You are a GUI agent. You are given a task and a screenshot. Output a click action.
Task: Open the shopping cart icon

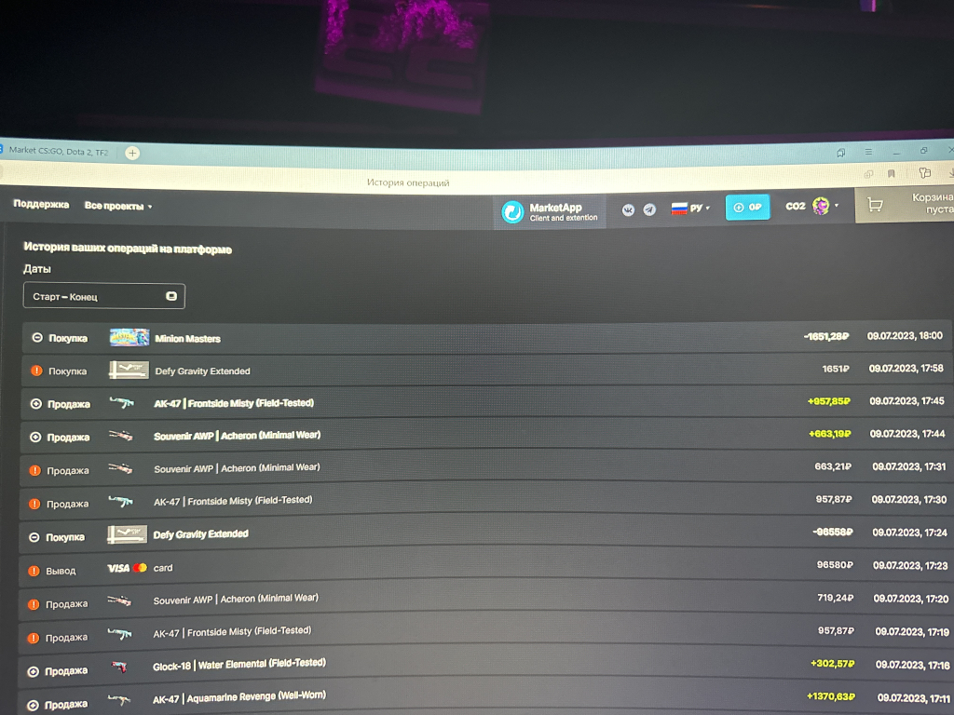pos(875,205)
